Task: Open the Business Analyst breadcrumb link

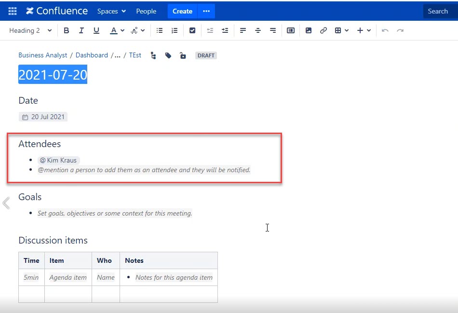Action: click(x=42, y=55)
